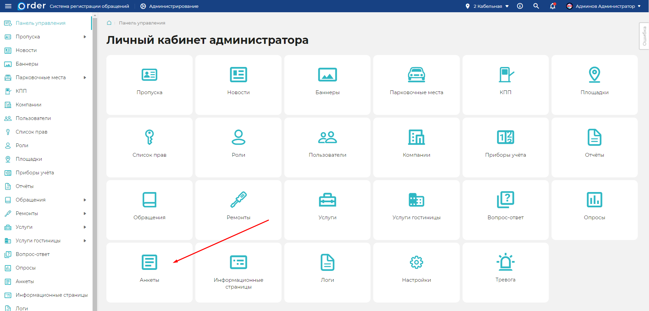Image resolution: width=649 pixels, height=311 pixels.
Task: Open the Анкеты tile
Action: click(149, 272)
